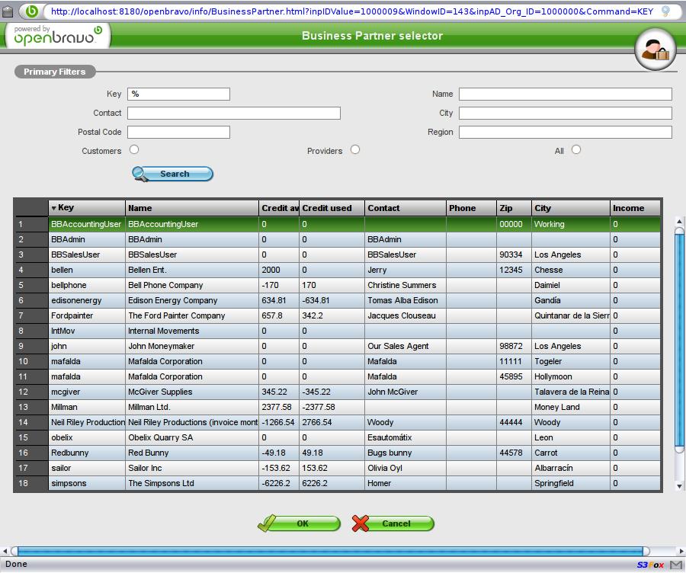
Task: Sort by the Name column header
Action: click(191, 208)
